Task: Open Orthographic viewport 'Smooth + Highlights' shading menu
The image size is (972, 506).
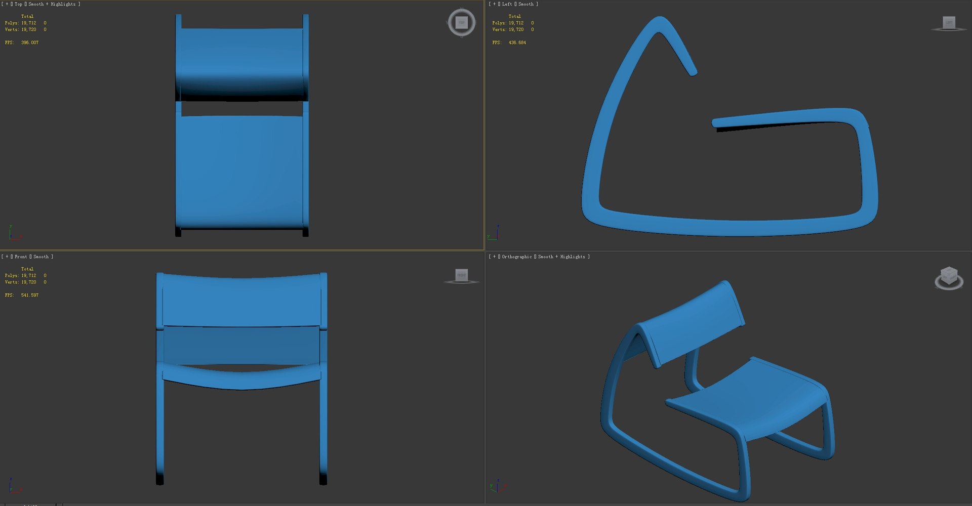Action: click(x=561, y=257)
